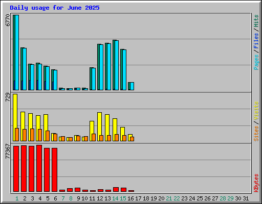Screen dimensions: 262x204
Task: Click day 4 on the x-axis
Action: point(40,198)
